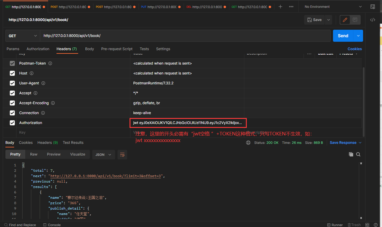The width and height of the screenshot is (382, 227).
Task: Open the Test Results tab
Action: [73, 143]
